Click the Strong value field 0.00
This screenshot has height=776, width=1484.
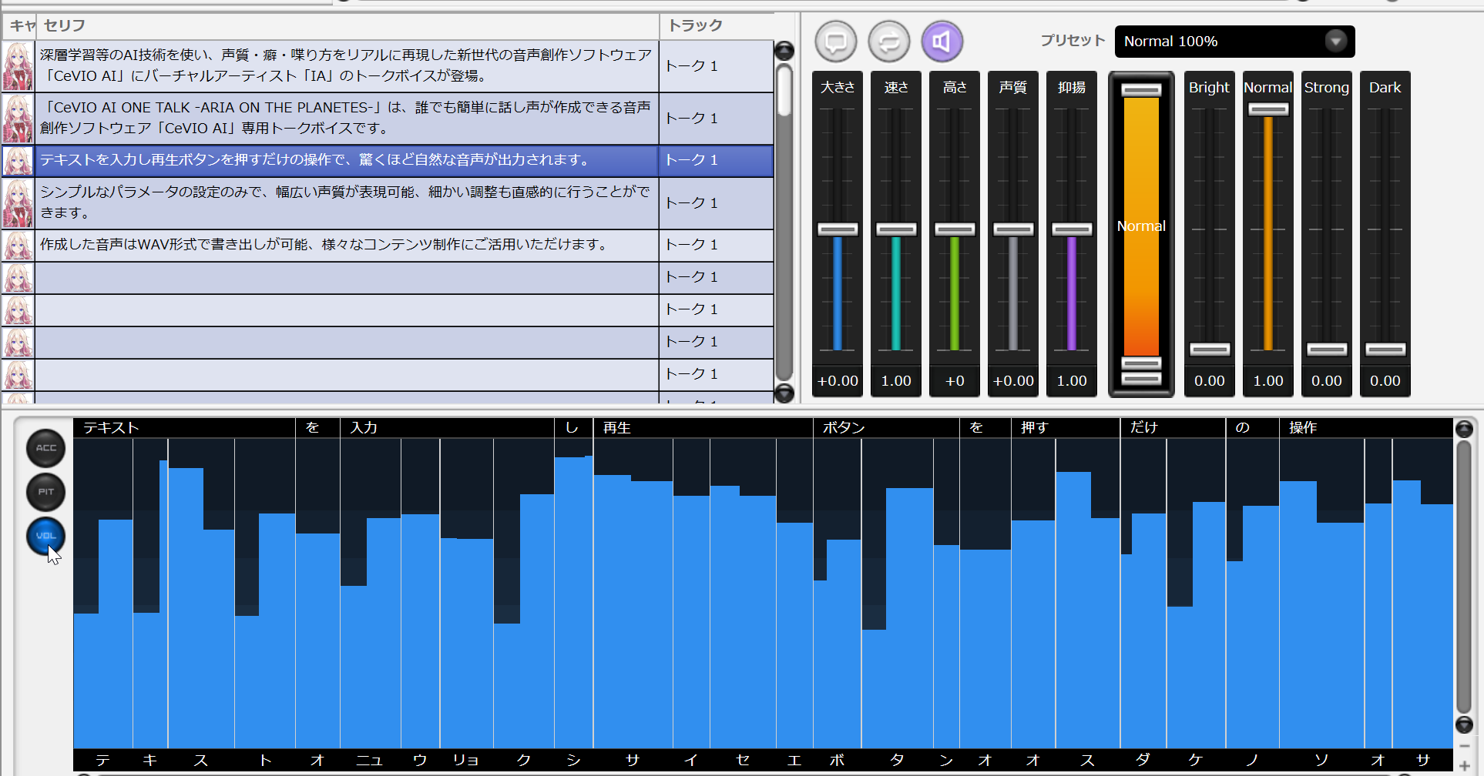click(1327, 381)
